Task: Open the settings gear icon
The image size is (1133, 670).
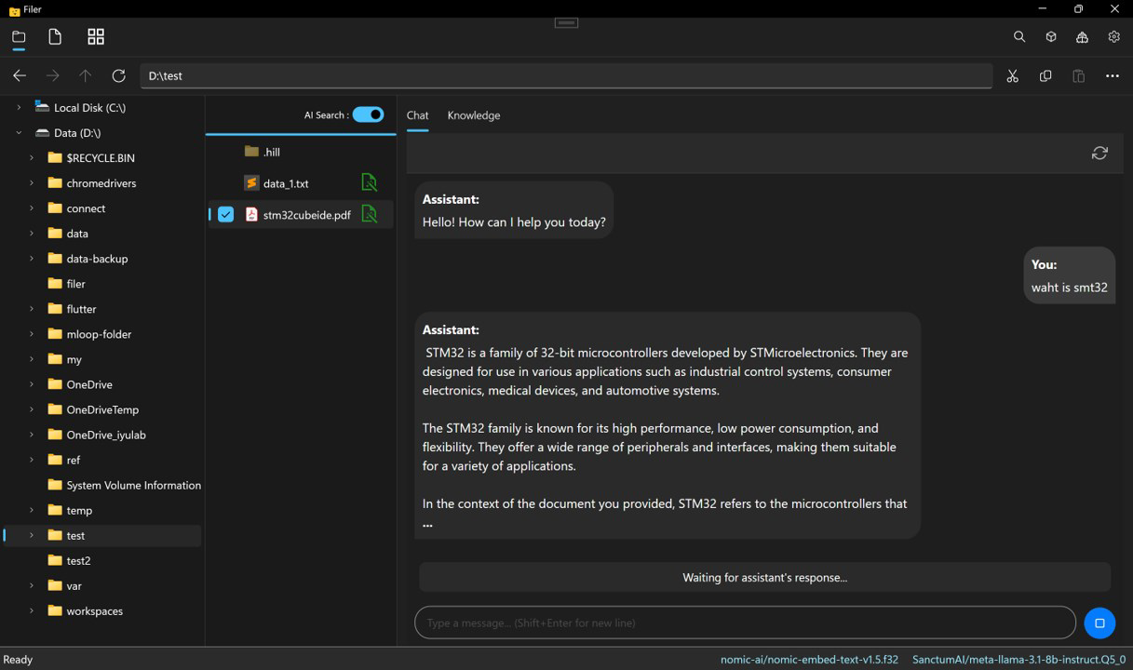Action: click(1113, 36)
